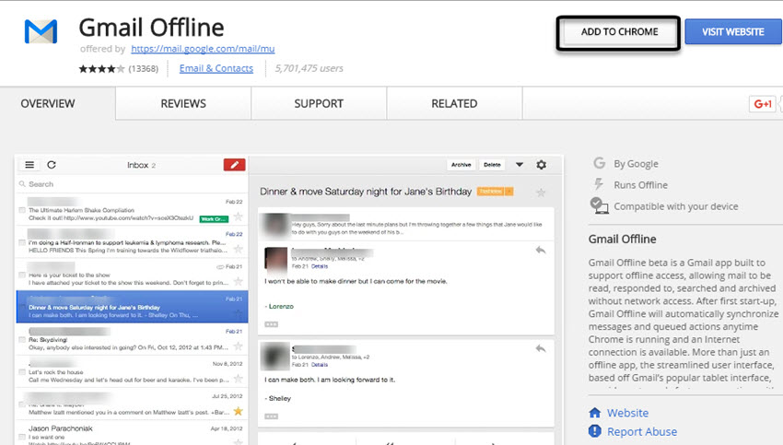
Task: Switch to the REVIEWS tab
Action: (x=183, y=103)
